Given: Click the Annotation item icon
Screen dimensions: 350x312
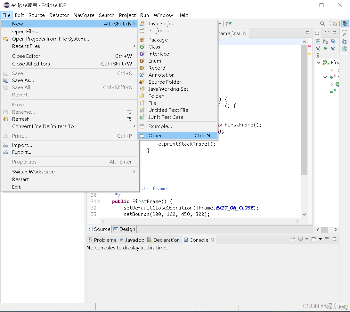Looking at the screenshot, I should (142, 75).
